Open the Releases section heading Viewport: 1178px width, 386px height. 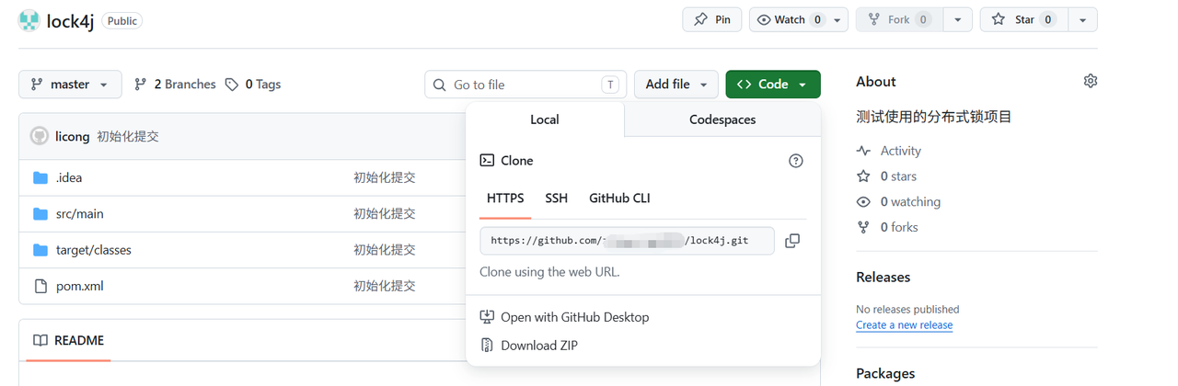(883, 277)
